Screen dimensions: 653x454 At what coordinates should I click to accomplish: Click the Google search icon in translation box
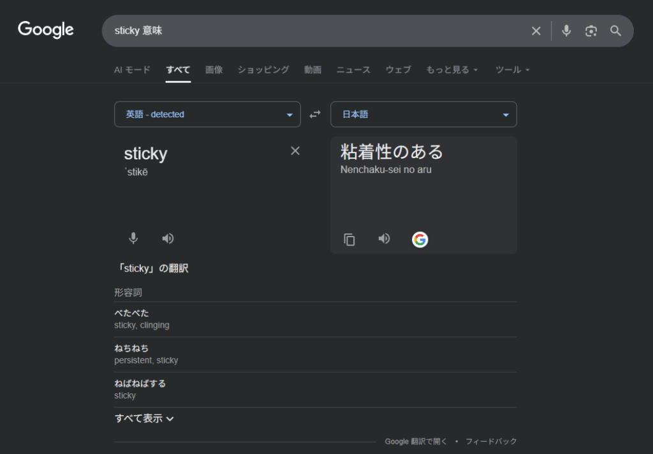420,239
